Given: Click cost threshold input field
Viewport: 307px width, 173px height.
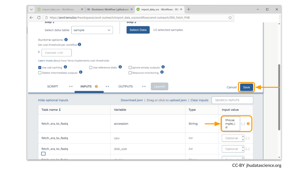Looking at the screenshot, I should point(57,53).
